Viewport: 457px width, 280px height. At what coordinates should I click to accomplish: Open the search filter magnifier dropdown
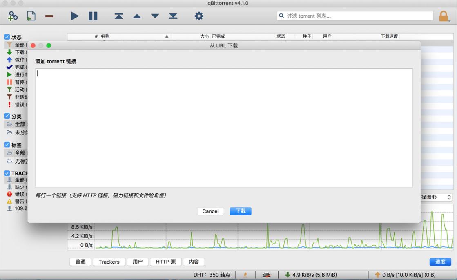pyautogui.click(x=281, y=16)
